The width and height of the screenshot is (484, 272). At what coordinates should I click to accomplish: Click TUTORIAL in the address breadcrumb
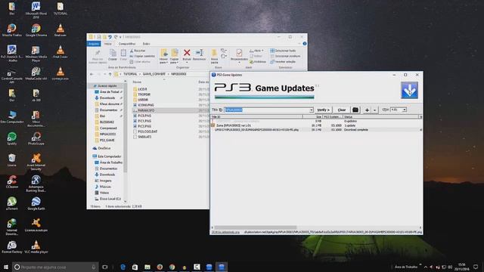[x=130, y=74]
